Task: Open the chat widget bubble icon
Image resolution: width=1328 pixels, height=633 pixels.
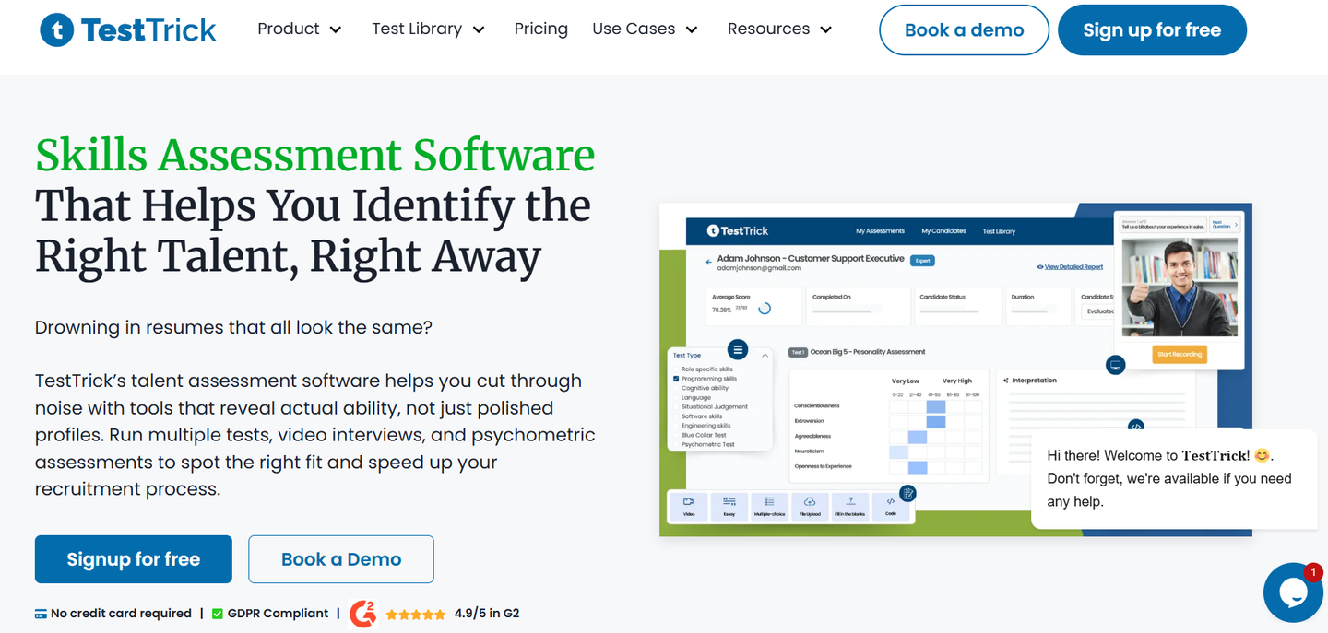Action: pos(1294,592)
